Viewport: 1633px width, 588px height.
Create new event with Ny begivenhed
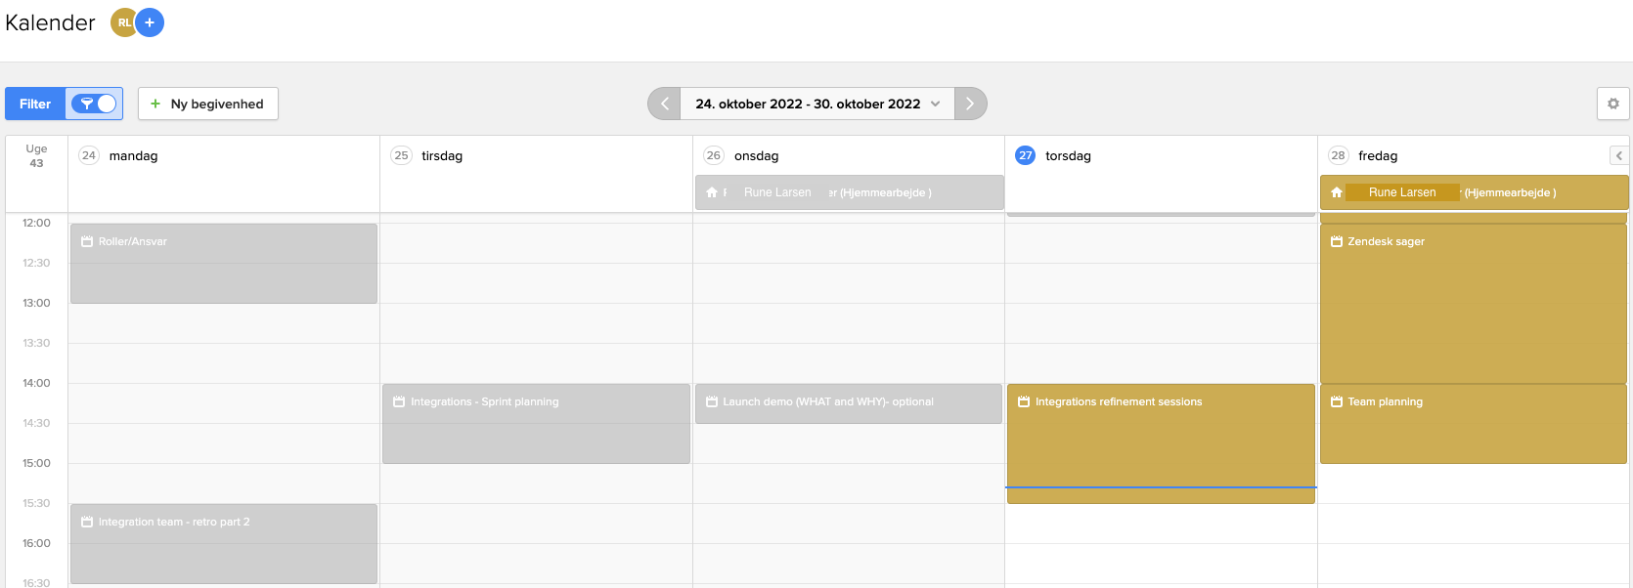click(x=207, y=104)
